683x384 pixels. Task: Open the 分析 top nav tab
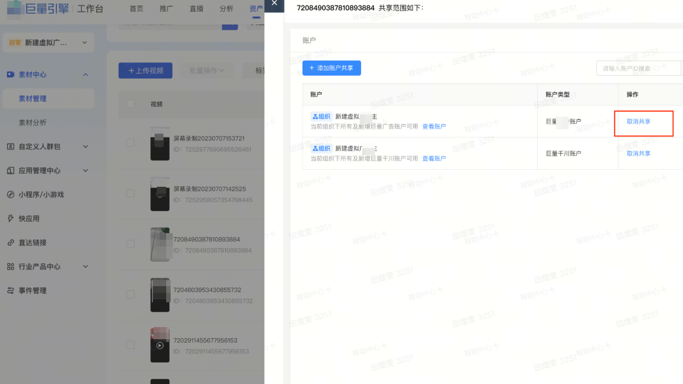tap(226, 8)
